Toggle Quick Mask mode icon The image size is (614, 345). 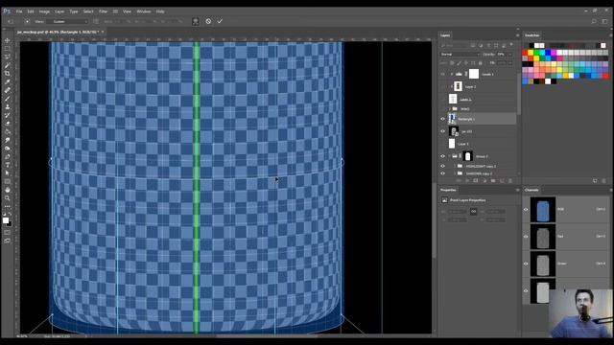click(7, 233)
